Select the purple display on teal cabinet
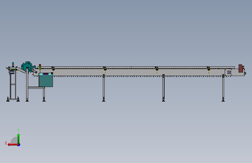This screenshot has height=163, width=252. (x=46, y=74)
